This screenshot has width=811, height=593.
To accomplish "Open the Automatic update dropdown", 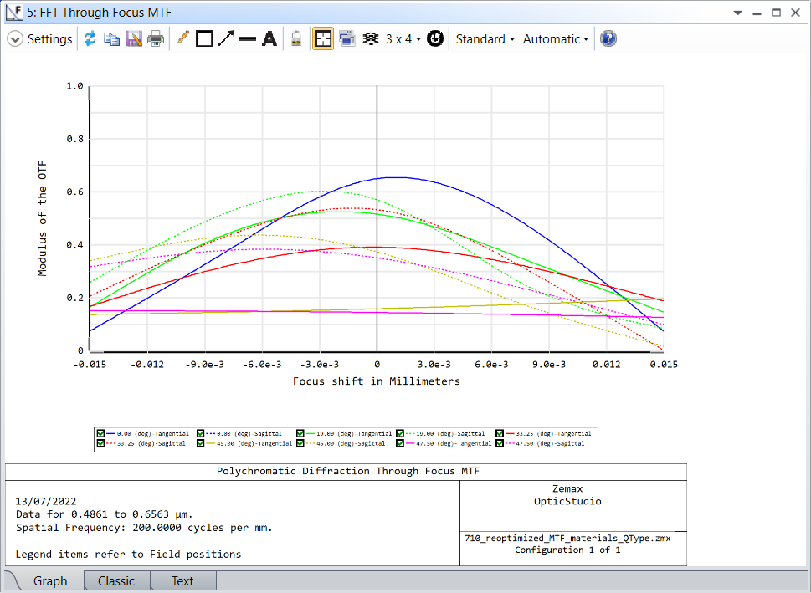I will 555,39.
